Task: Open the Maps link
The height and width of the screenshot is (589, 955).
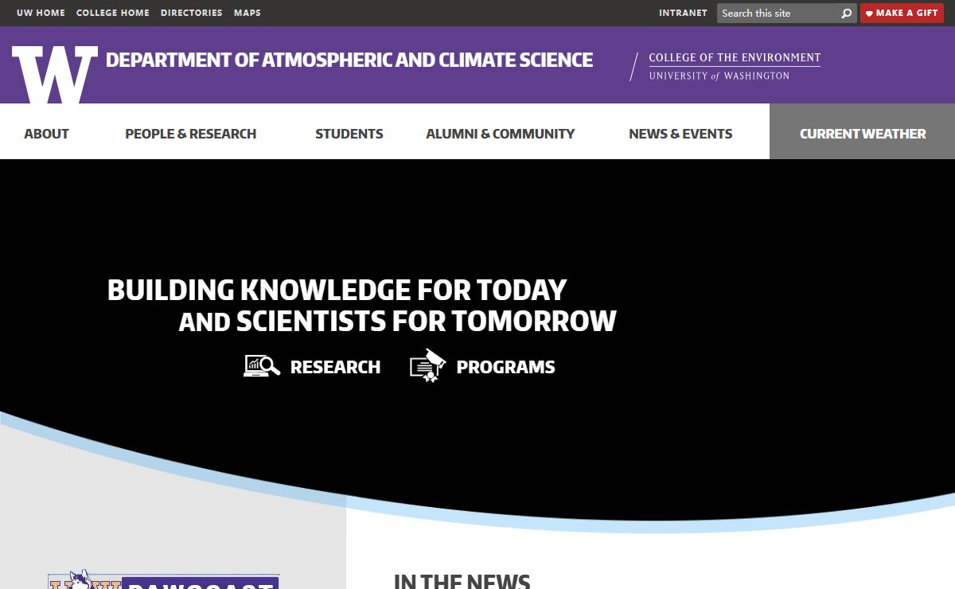Action: (248, 13)
